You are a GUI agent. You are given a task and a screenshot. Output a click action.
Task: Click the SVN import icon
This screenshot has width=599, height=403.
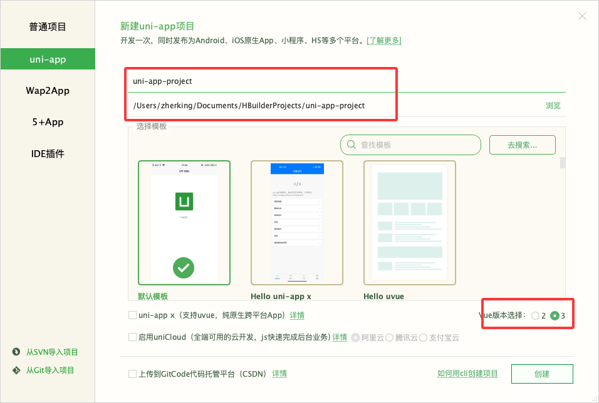16,352
